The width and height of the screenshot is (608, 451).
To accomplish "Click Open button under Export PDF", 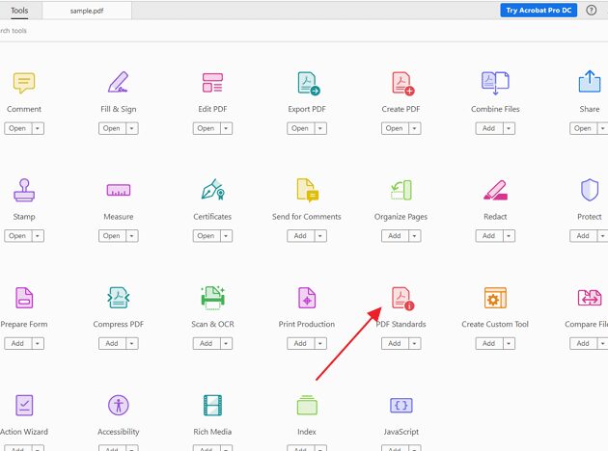I will (300, 128).
